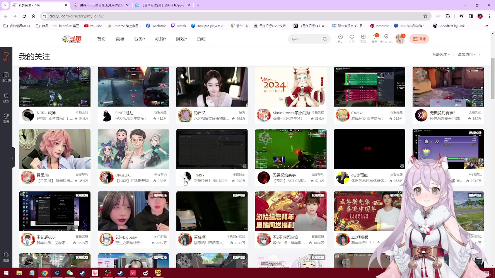Click the Douyu logo
This screenshot has width=495, height=278.
click(72, 39)
